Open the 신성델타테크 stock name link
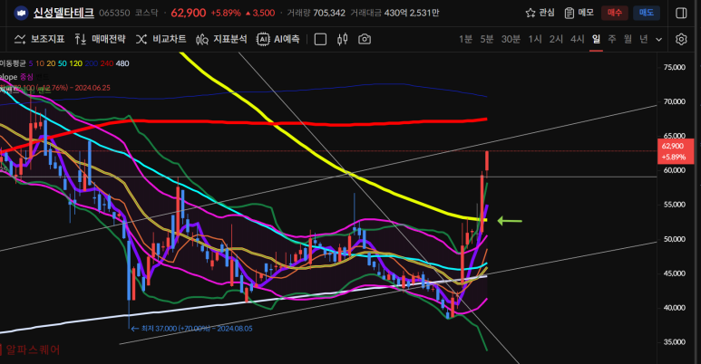 [63, 13]
